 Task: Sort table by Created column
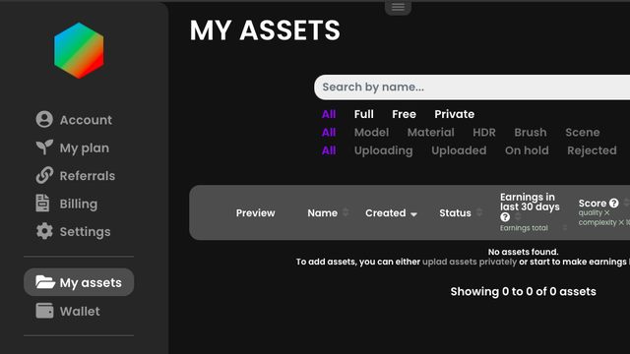[391, 212]
